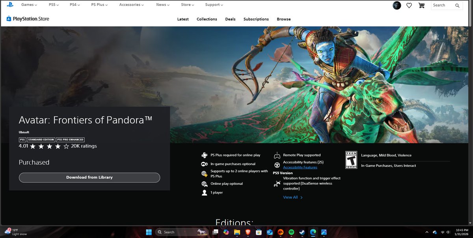Click the Purchased status text
This screenshot has height=238, width=473.
click(x=34, y=162)
